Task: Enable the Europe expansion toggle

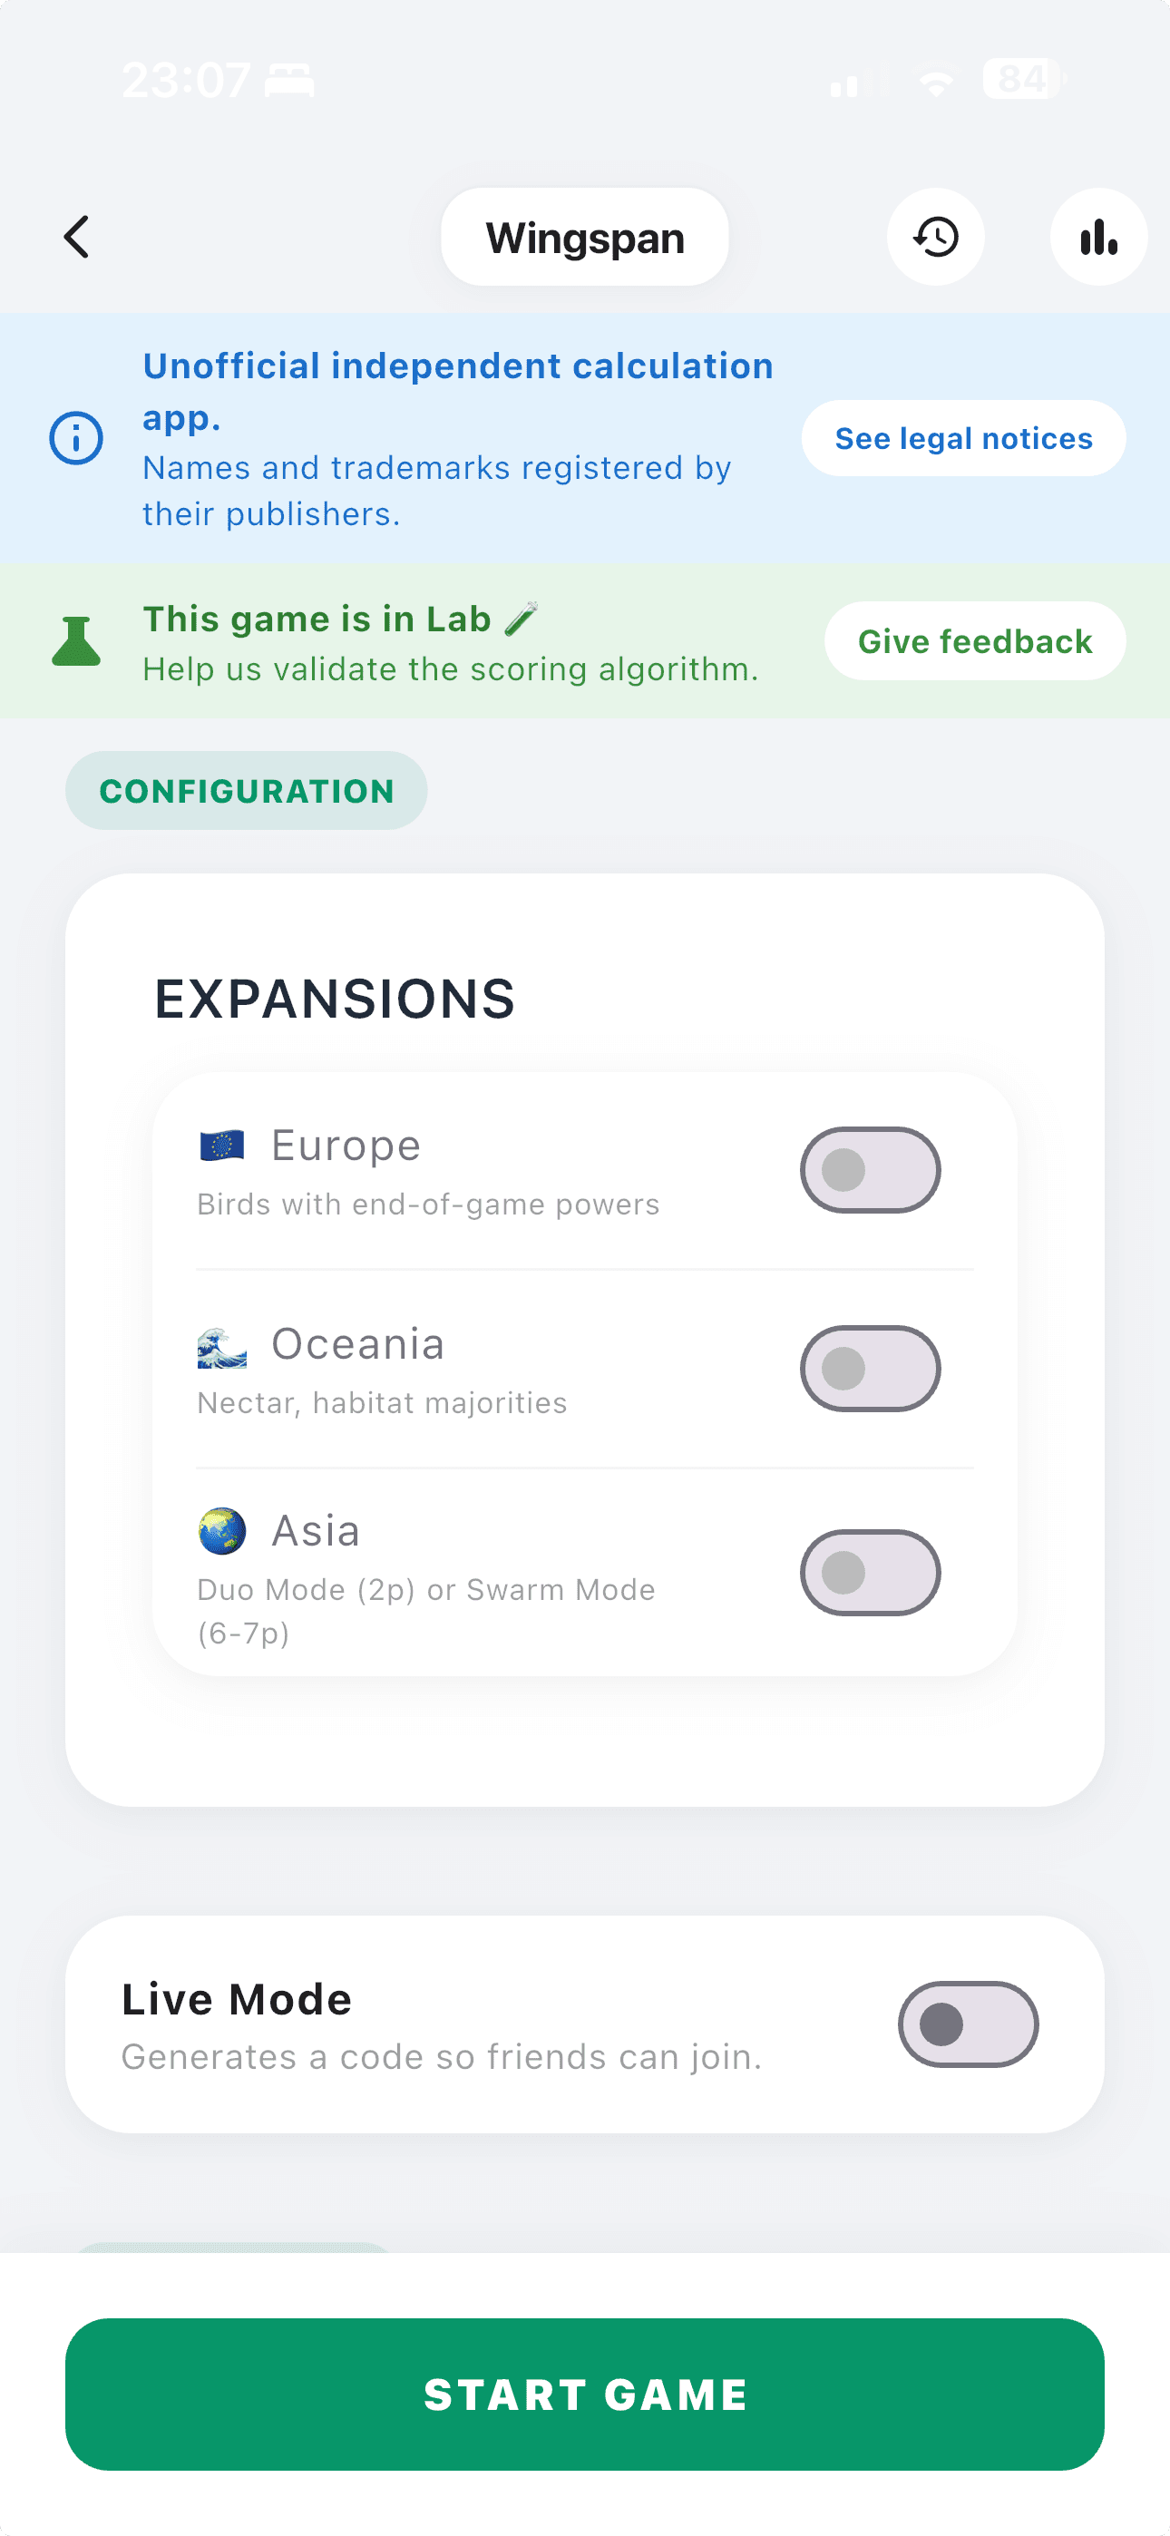Action: coord(870,1169)
